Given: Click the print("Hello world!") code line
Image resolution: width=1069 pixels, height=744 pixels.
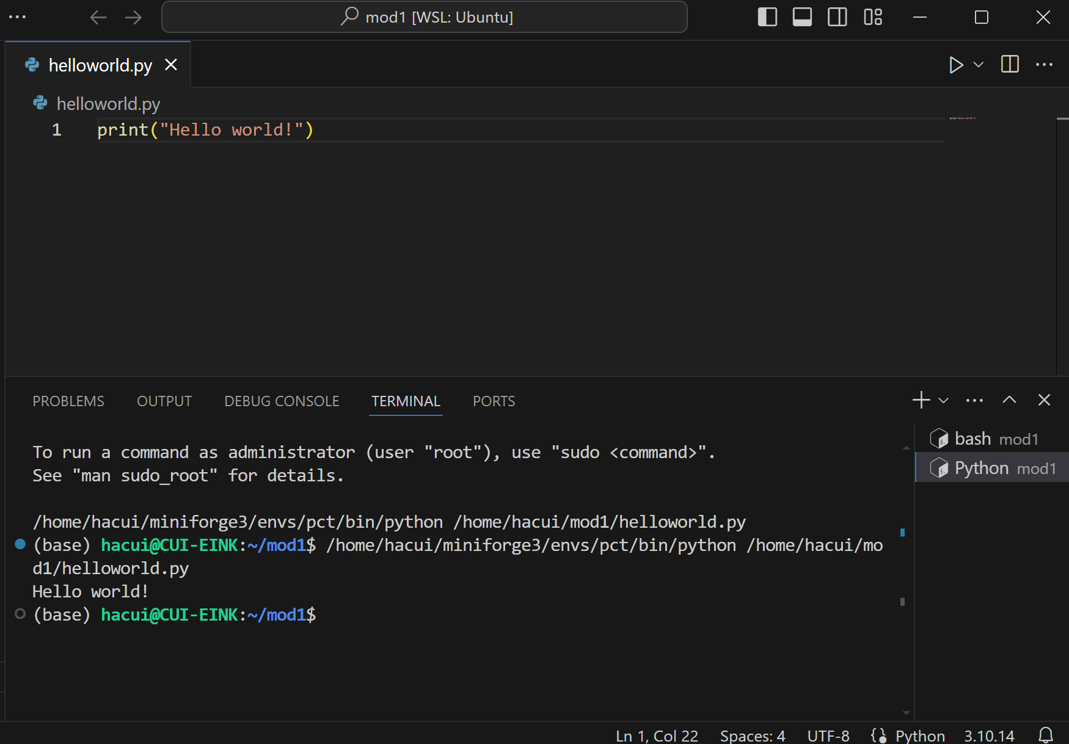Looking at the screenshot, I should point(205,129).
